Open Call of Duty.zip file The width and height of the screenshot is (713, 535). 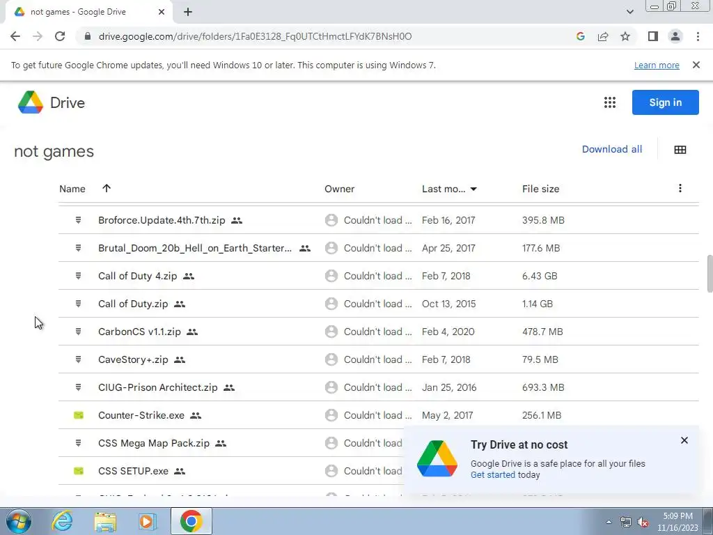[133, 304]
